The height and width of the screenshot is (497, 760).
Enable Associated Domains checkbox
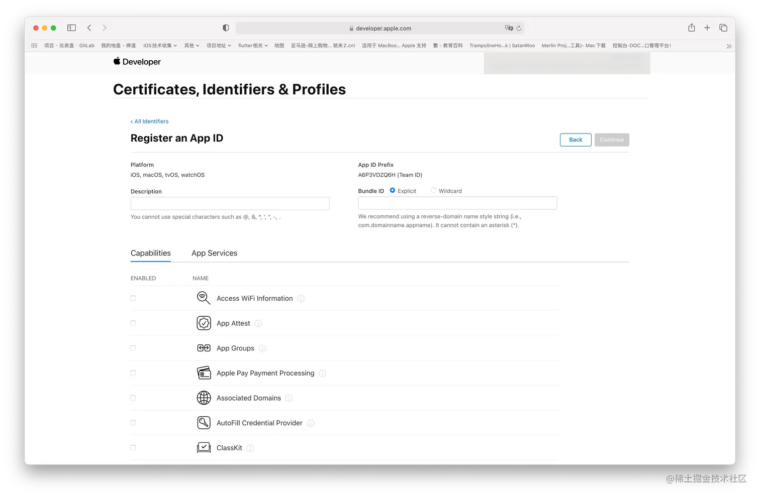pos(133,398)
